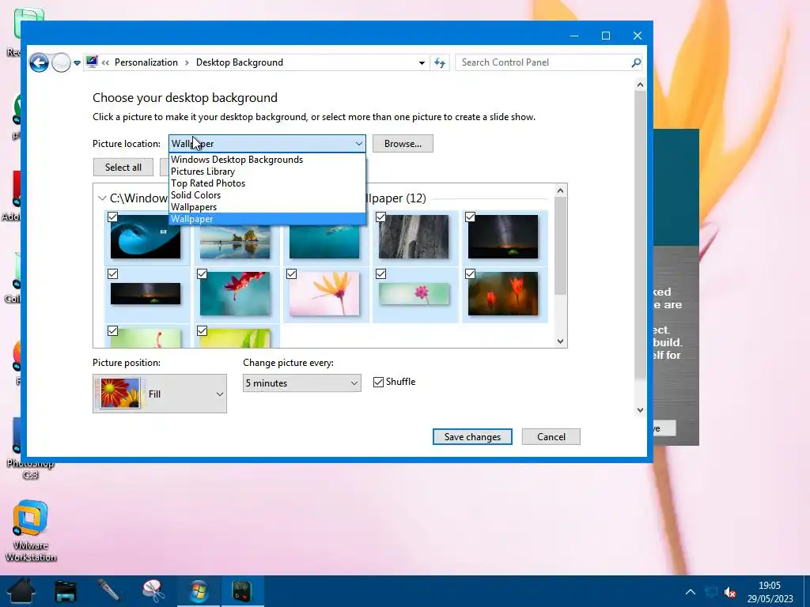Choose Wallpapers from list
This screenshot has width=810, height=607.
[267, 207]
